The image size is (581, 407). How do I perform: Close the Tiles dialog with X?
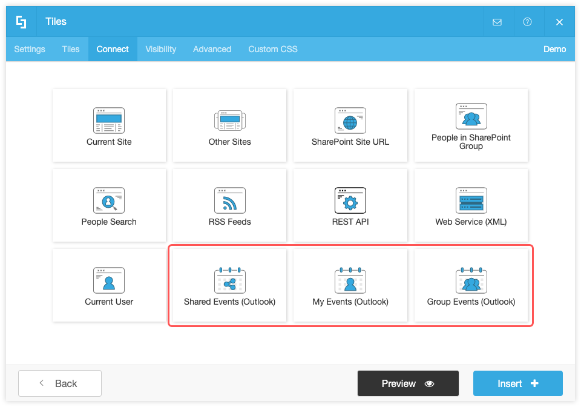[x=559, y=22]
